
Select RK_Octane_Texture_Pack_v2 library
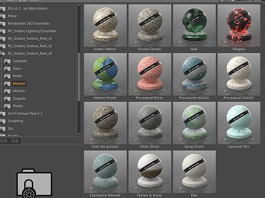30,46
